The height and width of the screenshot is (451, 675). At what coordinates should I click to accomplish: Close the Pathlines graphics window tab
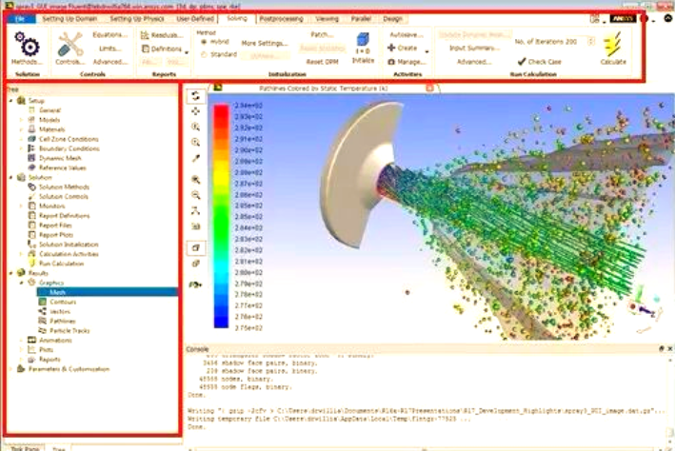coord(429,88)
